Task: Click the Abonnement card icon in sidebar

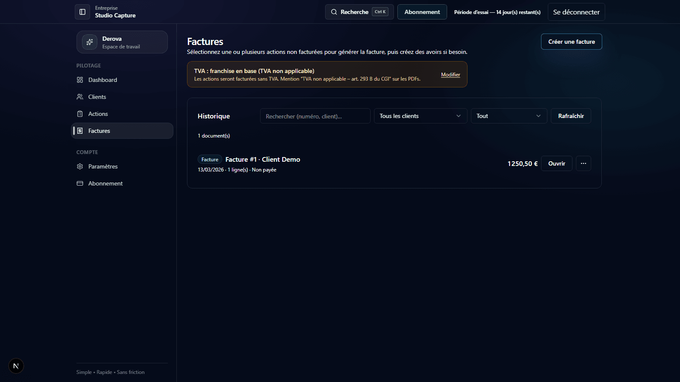Action: coord(80,183)
